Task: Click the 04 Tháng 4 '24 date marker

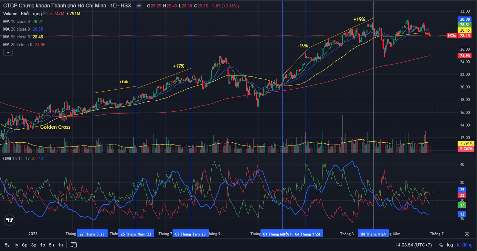Action: [x=373, y=234]
